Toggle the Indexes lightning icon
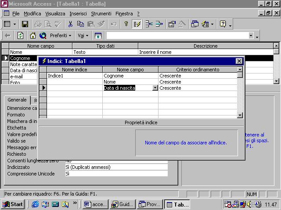Viewport: 281px width, 210px height. pos(137,24)
